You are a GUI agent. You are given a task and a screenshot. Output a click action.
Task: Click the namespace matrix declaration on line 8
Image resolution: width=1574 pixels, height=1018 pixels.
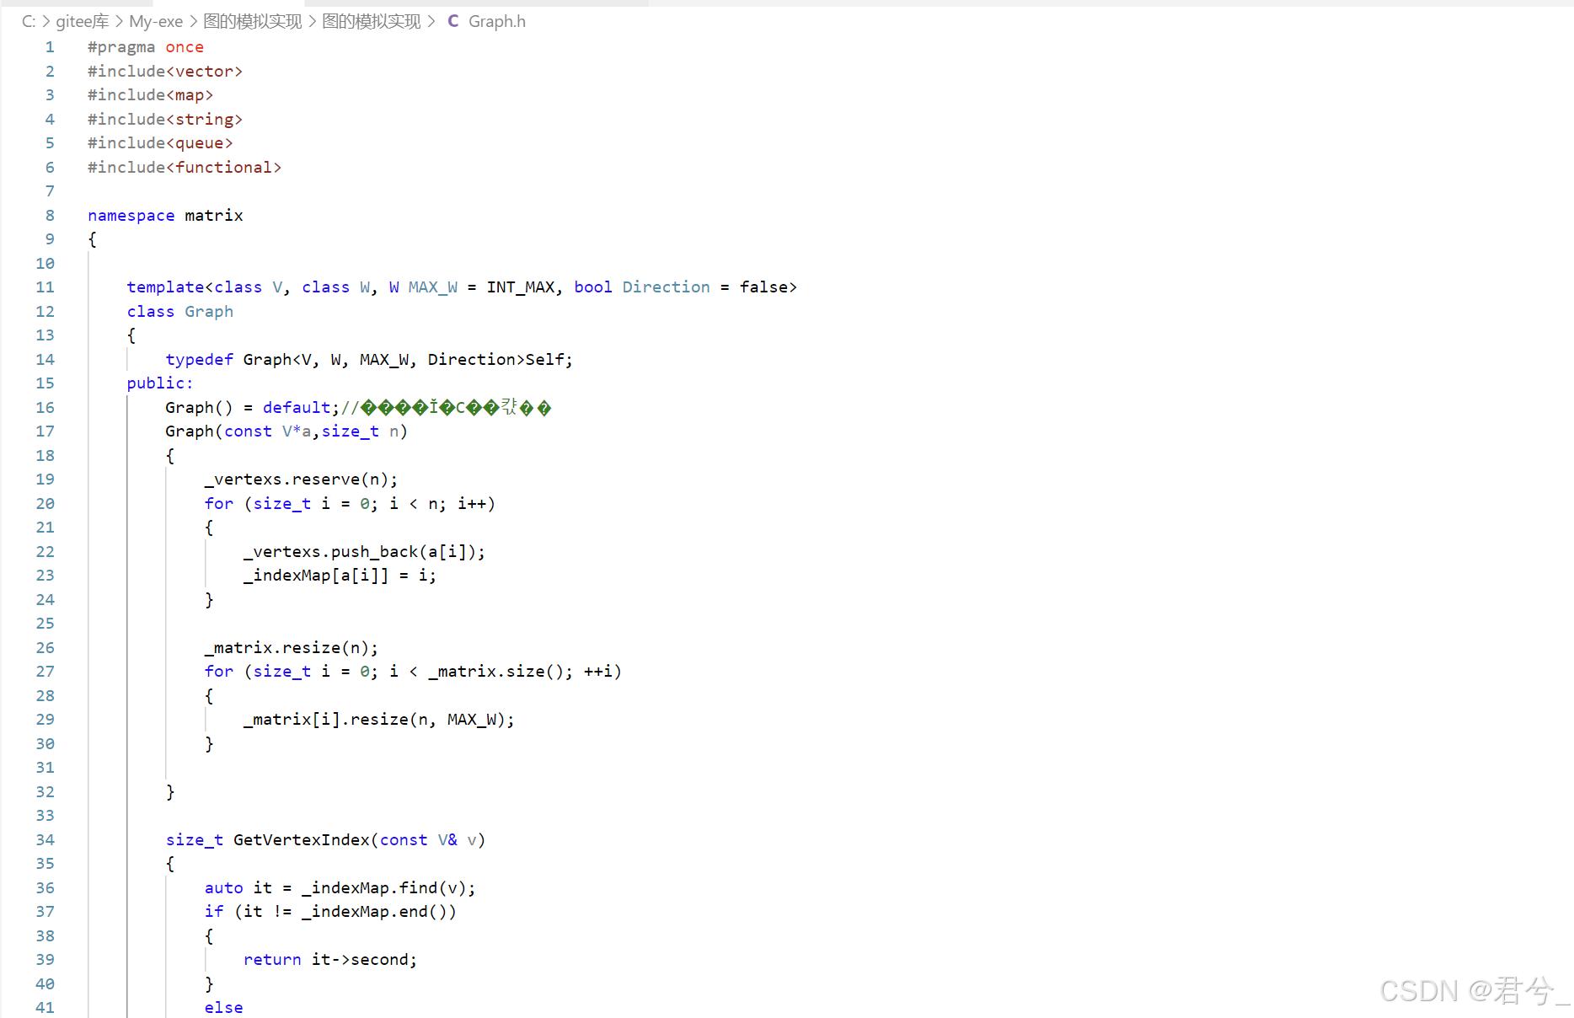(165, 215)
